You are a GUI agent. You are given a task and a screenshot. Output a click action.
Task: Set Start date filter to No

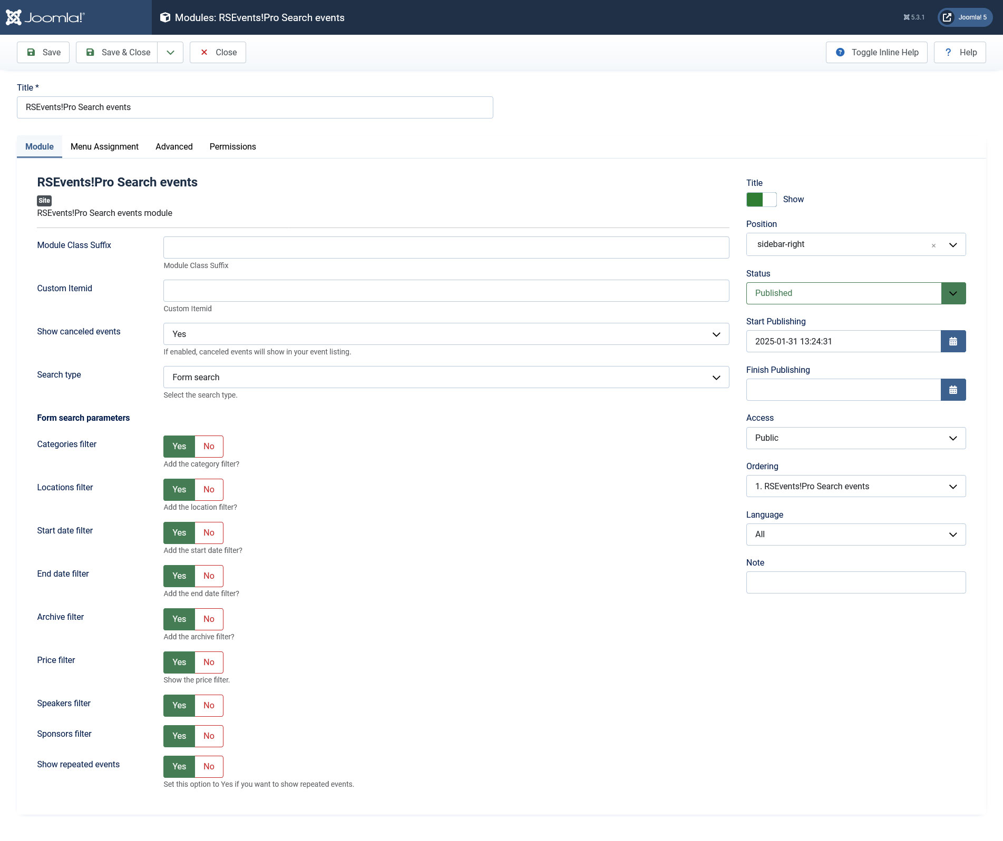pyautogui.click(x=209, y=533)
